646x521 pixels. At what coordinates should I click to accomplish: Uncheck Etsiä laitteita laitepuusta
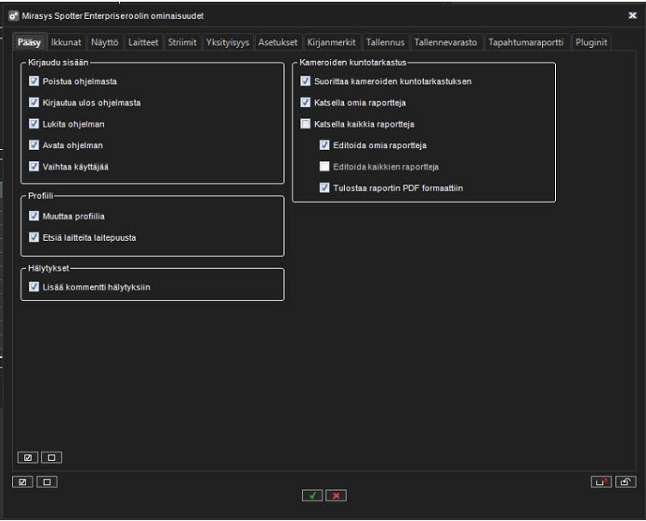tap(34, 237)
